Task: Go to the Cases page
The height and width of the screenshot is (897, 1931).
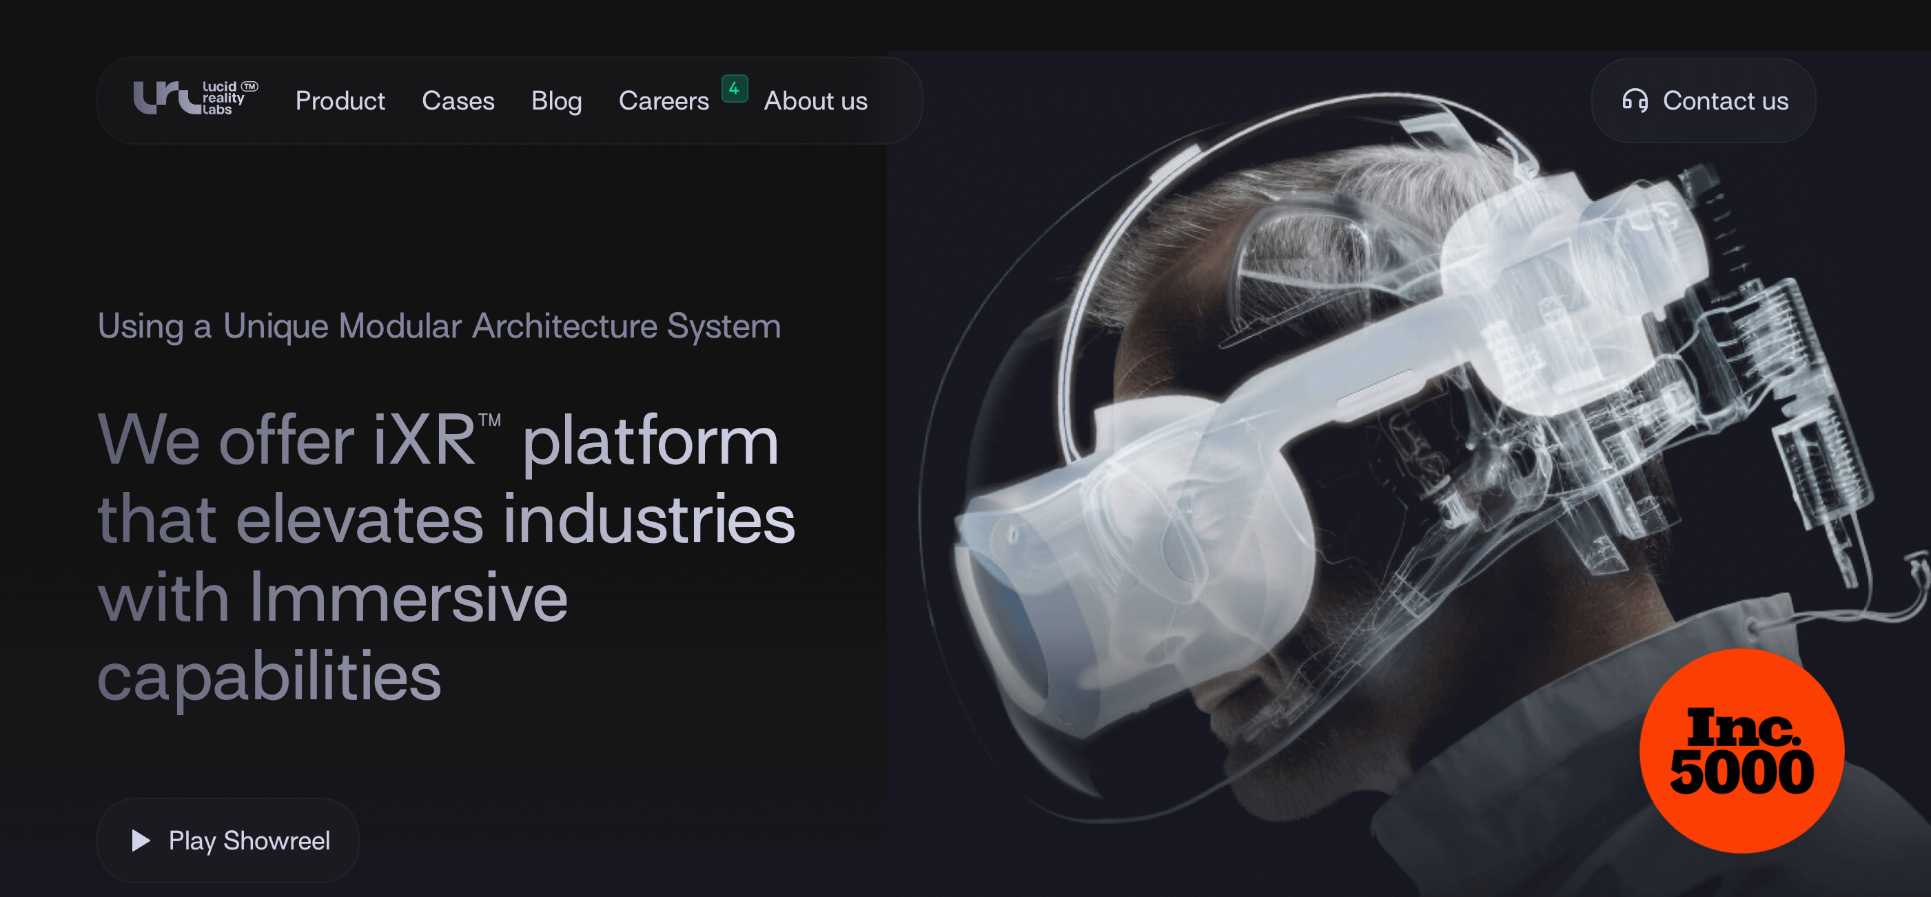Action: (x=458, y=101)
